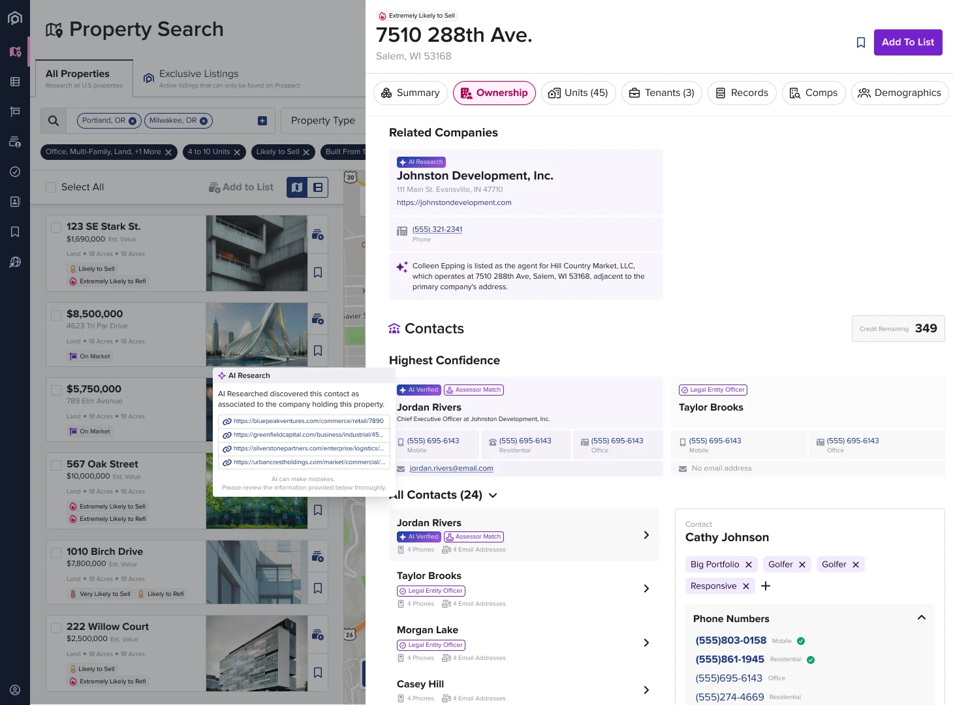Remove the Likely to Sell filter
Viewport: 953px width, 705px height.
pyautogui.click(x=306, y=152)
